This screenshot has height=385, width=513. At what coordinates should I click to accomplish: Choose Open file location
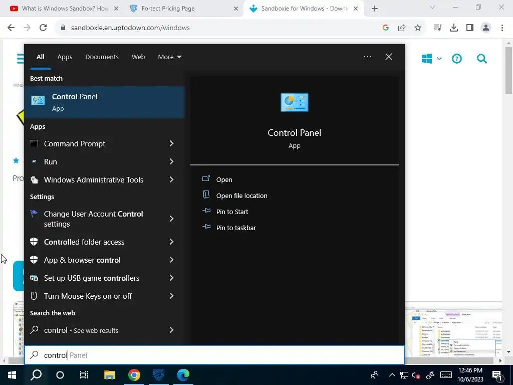(x=242, y=196)
